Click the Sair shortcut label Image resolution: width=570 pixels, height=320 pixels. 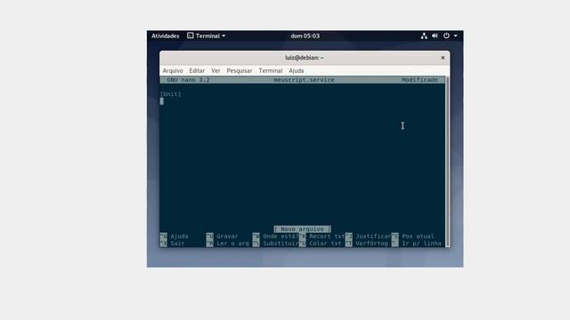(x=177, y=244)
